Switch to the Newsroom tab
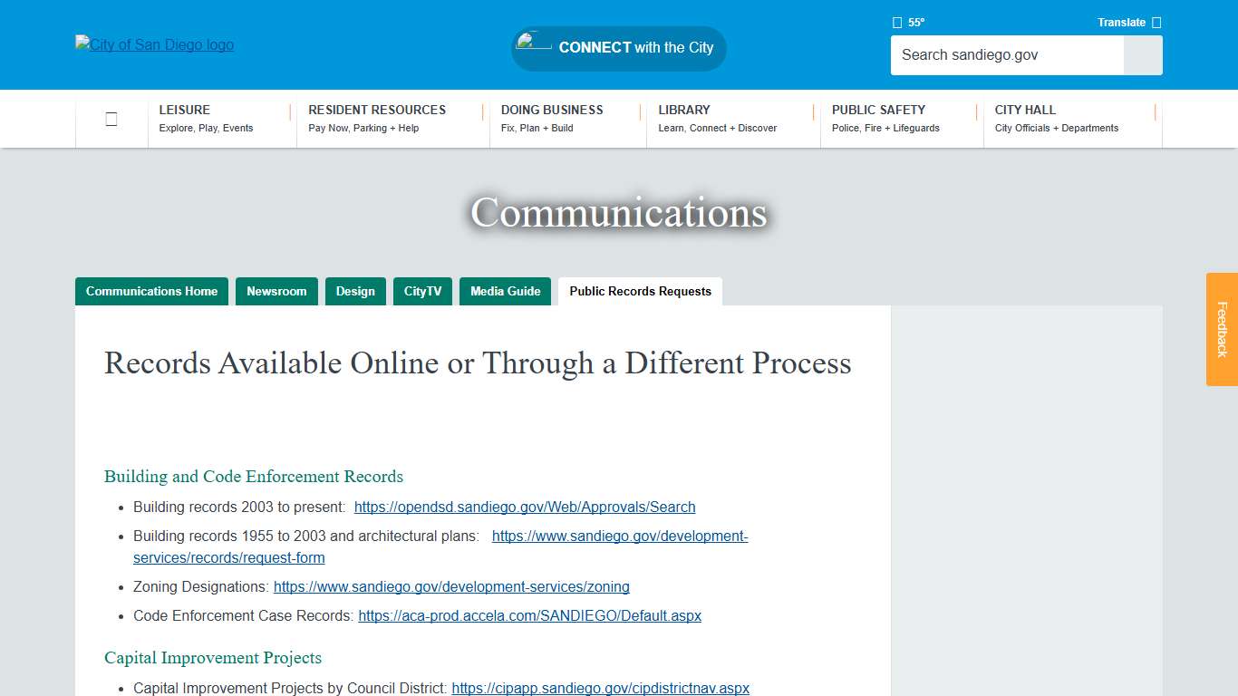This screenshot has width=1238, height=696. [276, 291]
